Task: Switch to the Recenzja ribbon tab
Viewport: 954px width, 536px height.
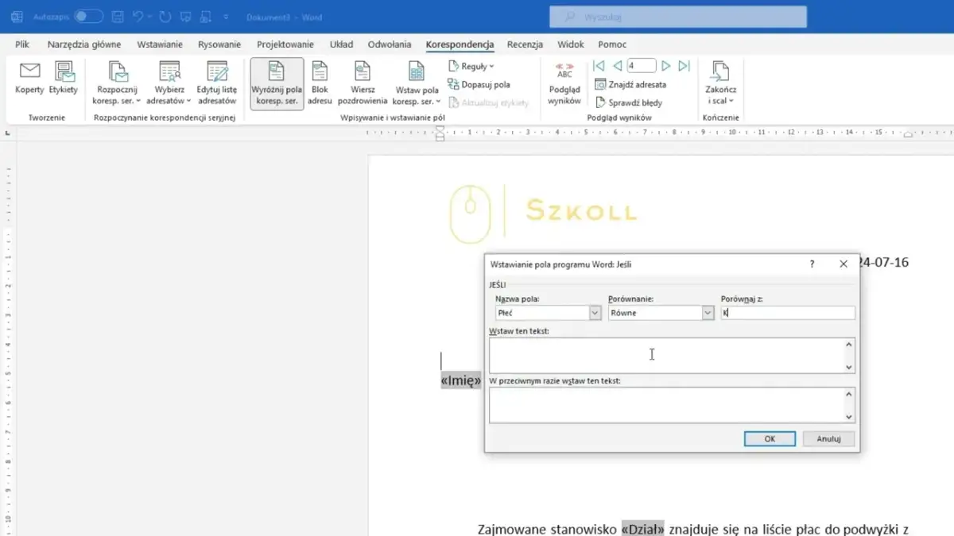Action: 524,44
